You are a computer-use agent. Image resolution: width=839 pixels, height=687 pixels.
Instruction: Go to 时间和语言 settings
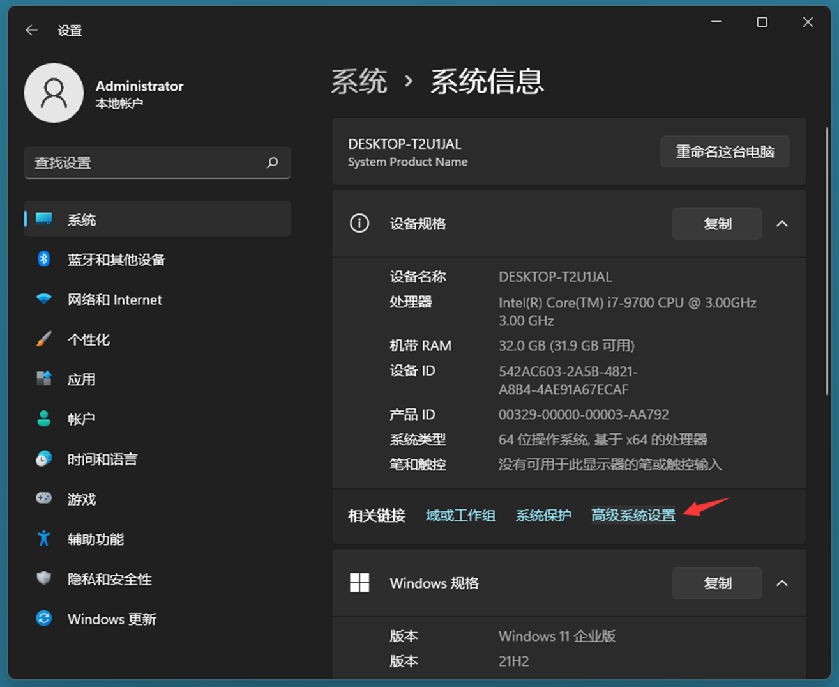(158, 458)
